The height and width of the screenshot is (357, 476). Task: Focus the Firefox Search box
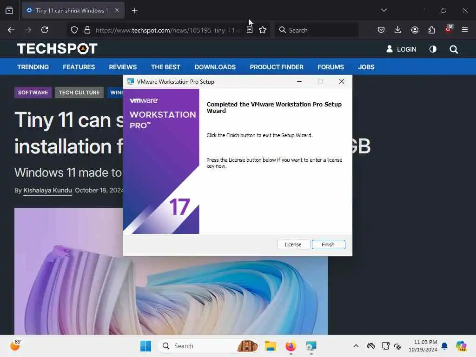(x=317, y=30)
